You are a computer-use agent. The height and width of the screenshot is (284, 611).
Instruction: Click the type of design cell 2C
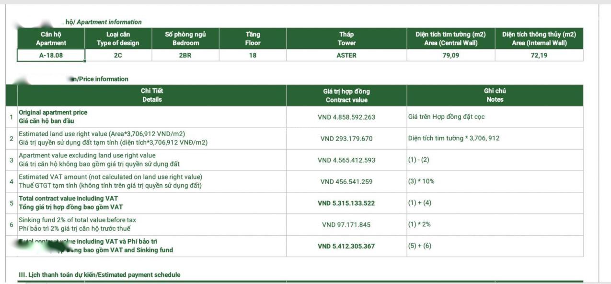click(118, 55)
